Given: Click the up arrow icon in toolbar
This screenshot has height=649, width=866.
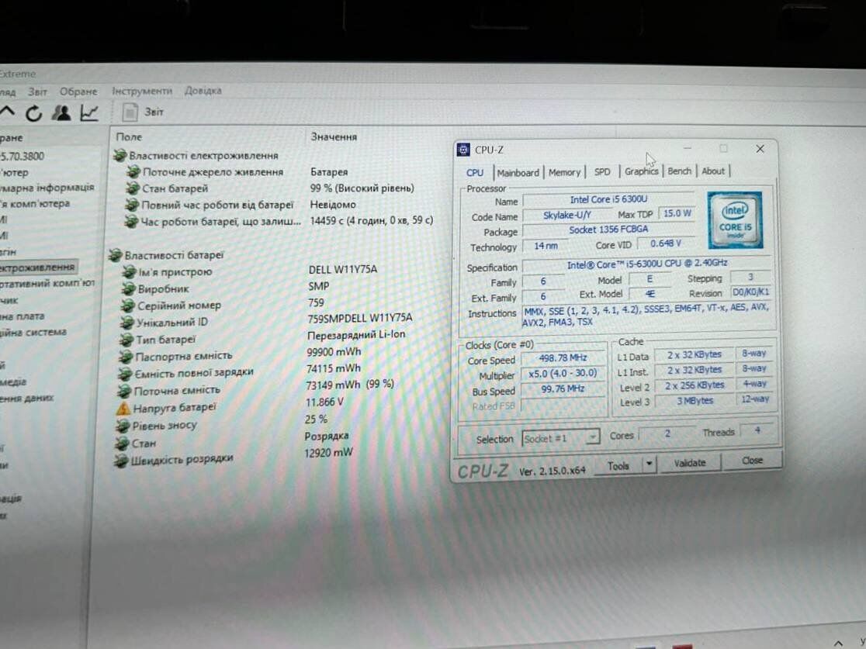Looking at the screenshot, I should click(x=7, y=113).
